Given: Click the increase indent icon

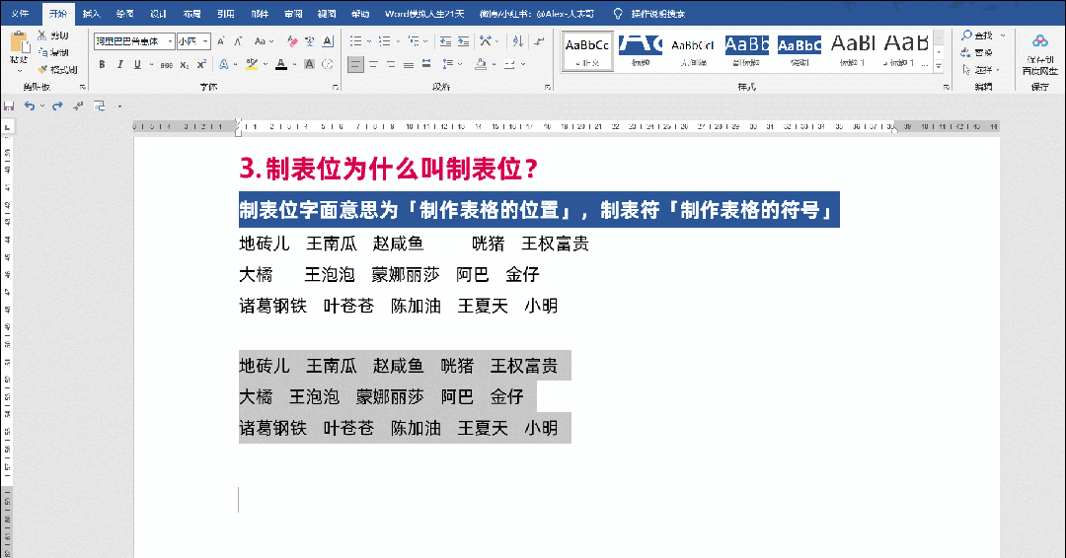Looking at the screenshot, I should (x=463, y=41).
